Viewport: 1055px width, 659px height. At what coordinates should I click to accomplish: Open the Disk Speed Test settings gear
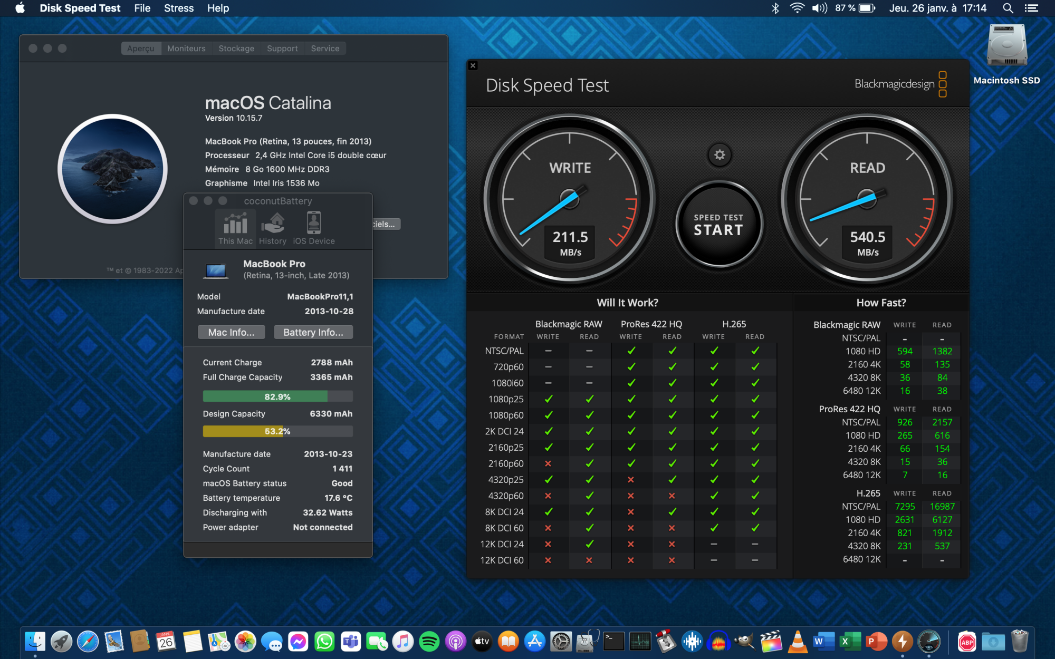(720, 155)
